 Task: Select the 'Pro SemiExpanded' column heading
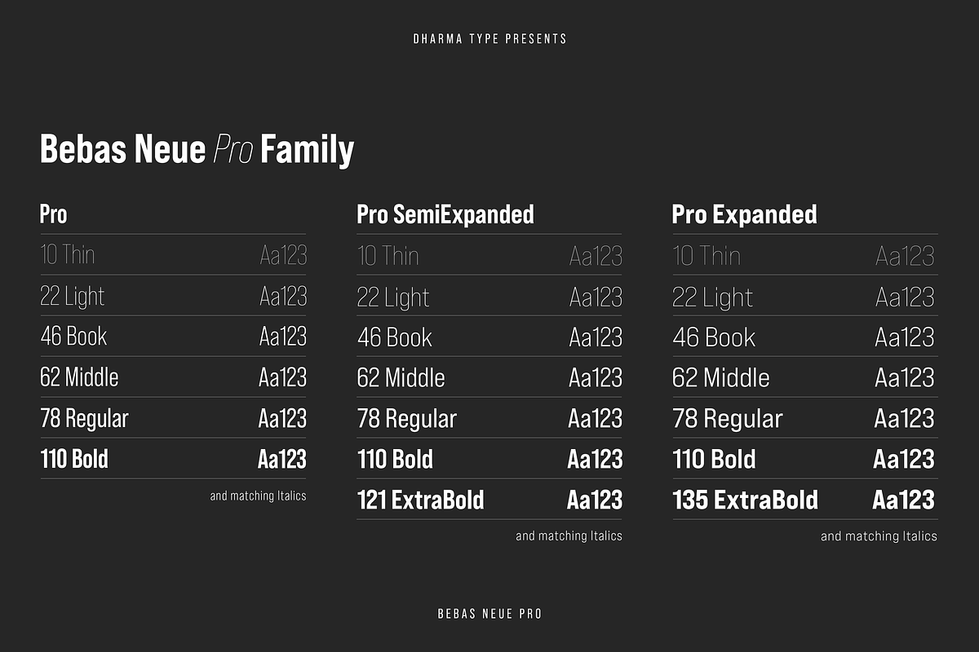tap(445, 214)
